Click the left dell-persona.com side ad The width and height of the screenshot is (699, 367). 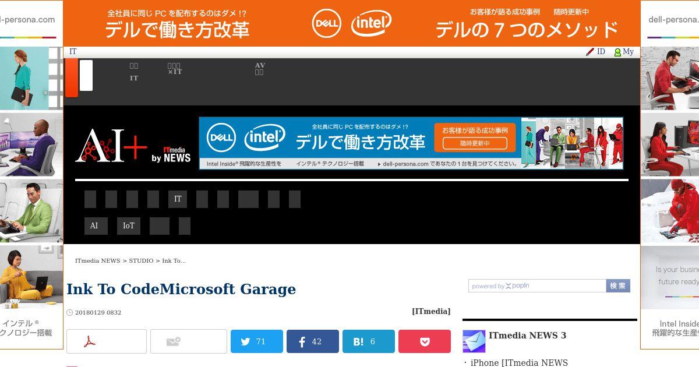point(31,175)
